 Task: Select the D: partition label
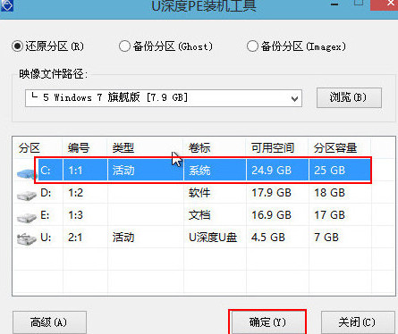click(46, 193)
